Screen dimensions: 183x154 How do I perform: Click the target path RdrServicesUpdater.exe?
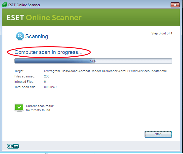tap(105, 71)
